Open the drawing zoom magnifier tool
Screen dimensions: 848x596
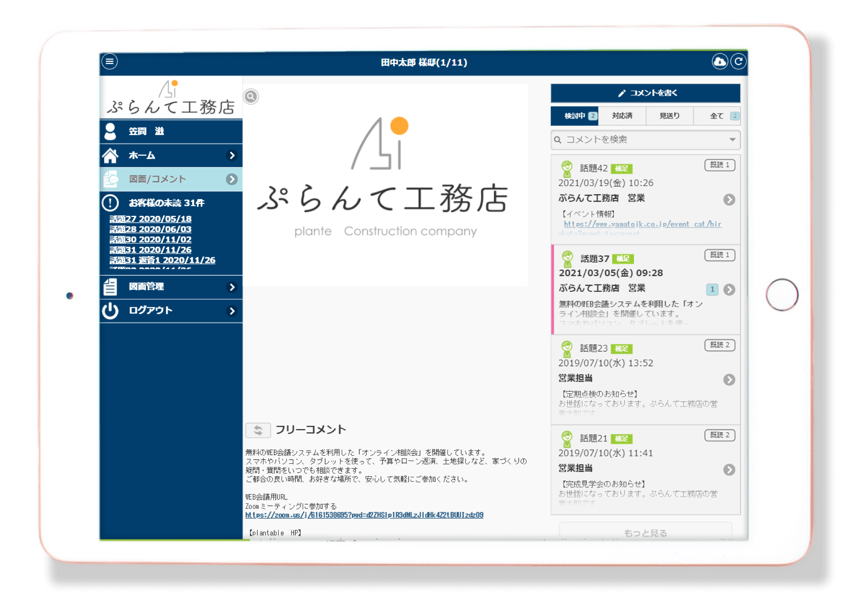(251, 96)
